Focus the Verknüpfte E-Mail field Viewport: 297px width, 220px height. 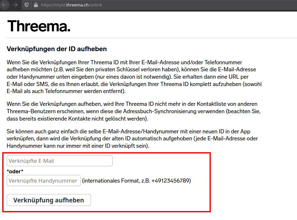(60, 161)
